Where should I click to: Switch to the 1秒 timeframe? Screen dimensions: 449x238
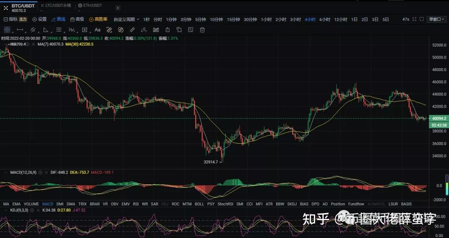146,20
